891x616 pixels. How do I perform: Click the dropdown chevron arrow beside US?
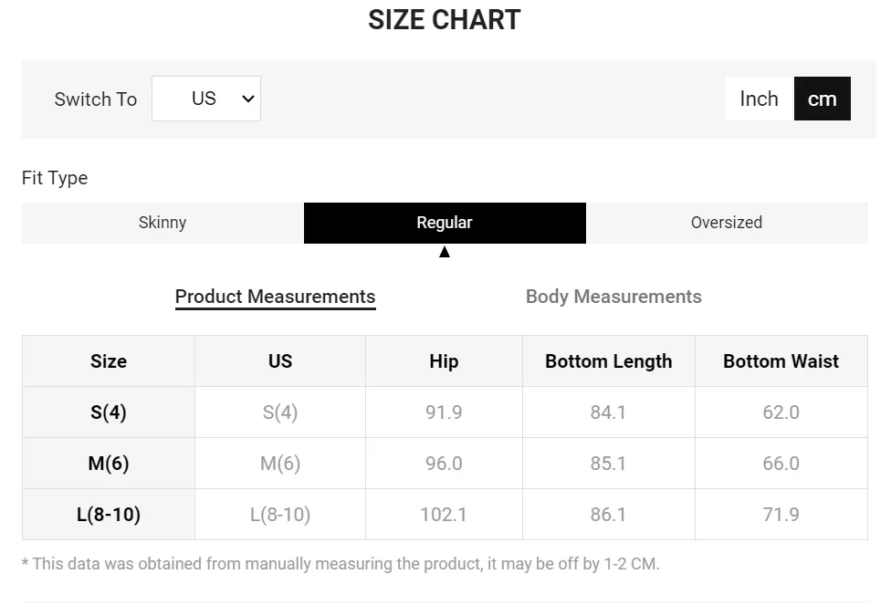pos(247,99)
